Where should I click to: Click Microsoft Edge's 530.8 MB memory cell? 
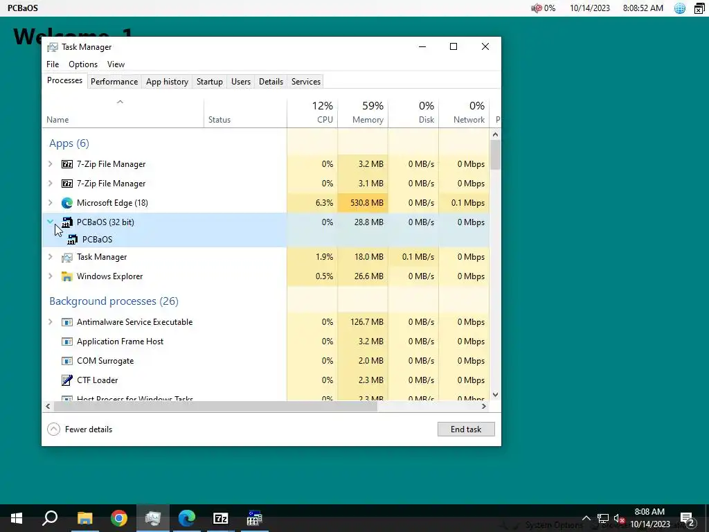363,203
